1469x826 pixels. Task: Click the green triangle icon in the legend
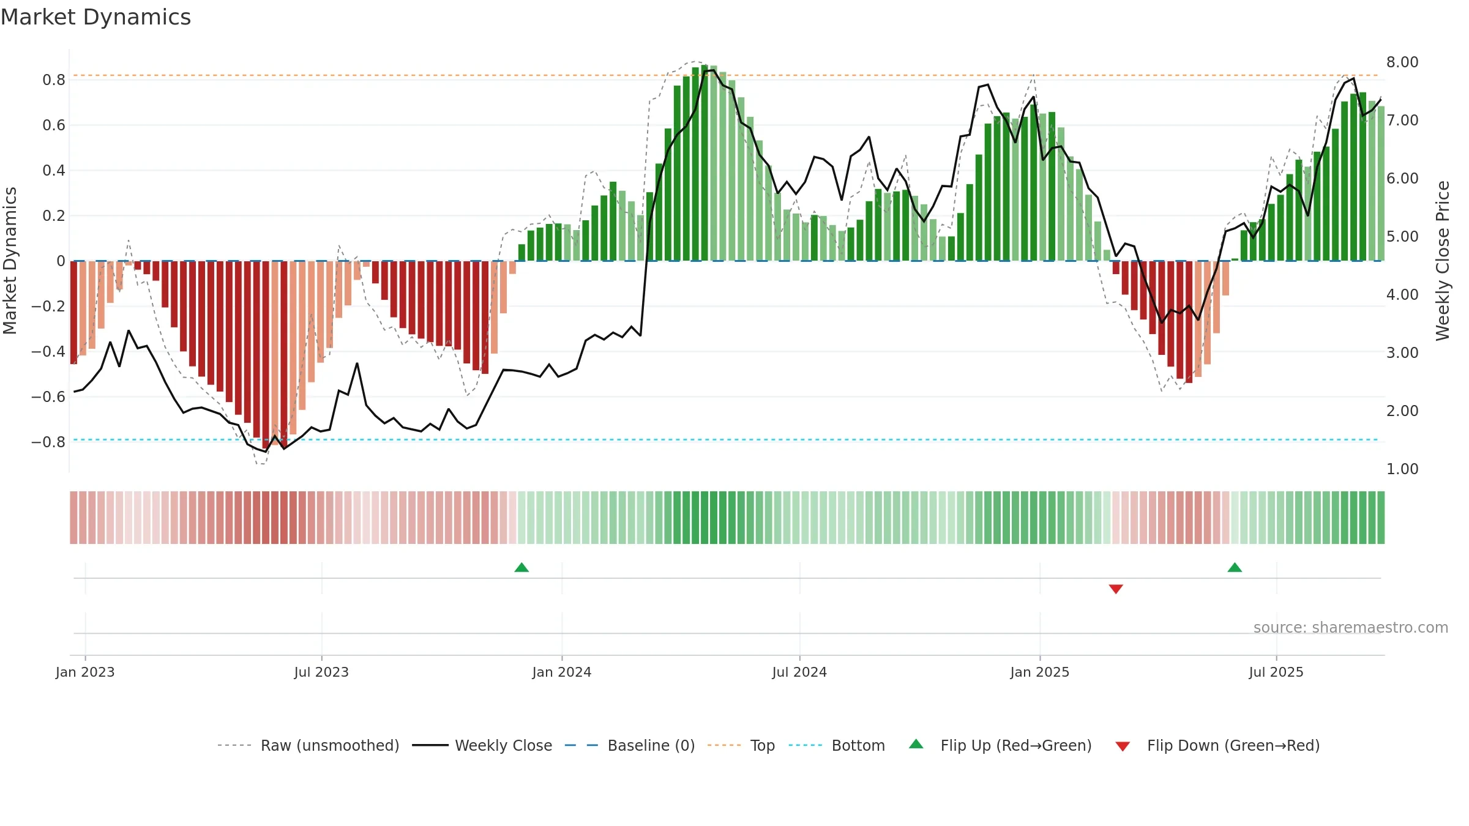(916, 744)
